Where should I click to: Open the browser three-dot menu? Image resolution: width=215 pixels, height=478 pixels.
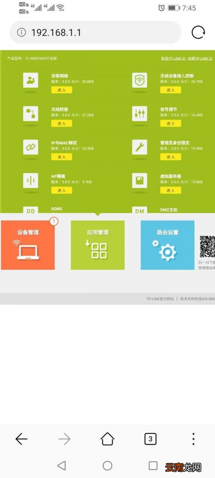pyautogui.click(x=193, y=439)
